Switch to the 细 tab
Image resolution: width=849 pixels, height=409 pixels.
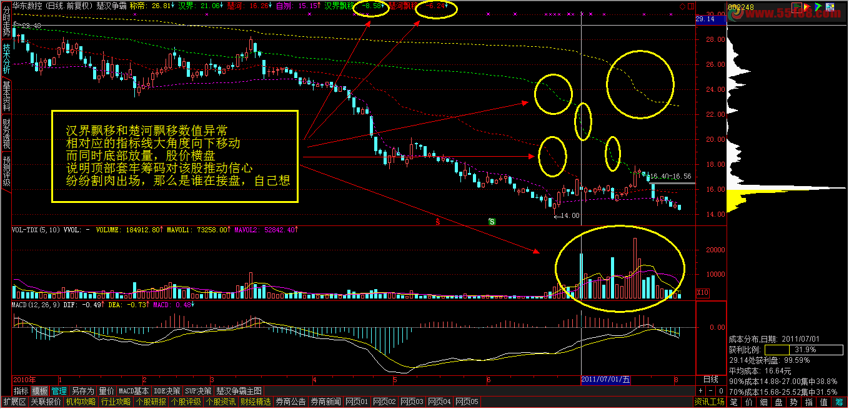click(x=764, y=402)
